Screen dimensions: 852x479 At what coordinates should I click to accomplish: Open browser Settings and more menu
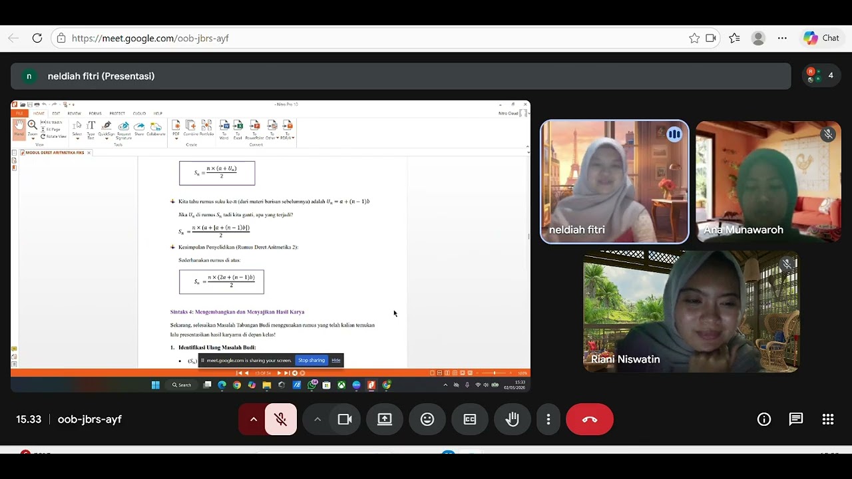tap(782, 38)
